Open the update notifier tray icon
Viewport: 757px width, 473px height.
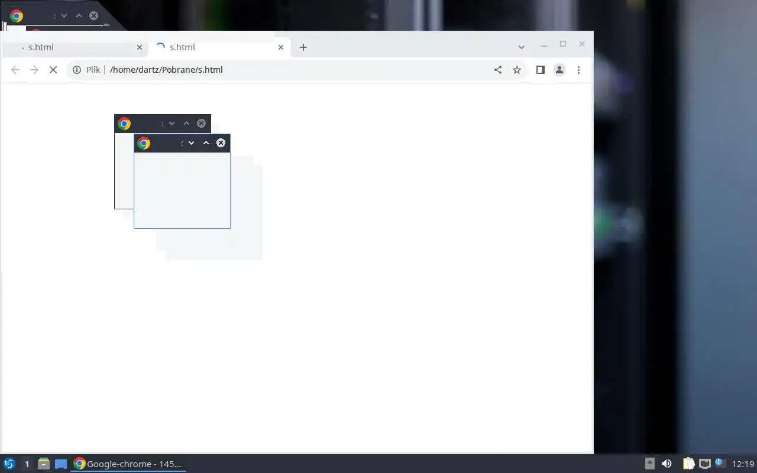tap(720, 462)
